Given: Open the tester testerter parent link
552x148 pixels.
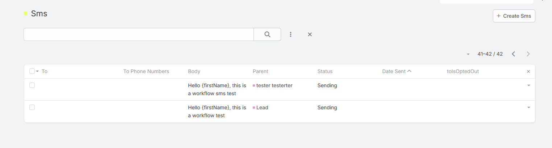Looking at the screenshot, I should coord(274,85).
